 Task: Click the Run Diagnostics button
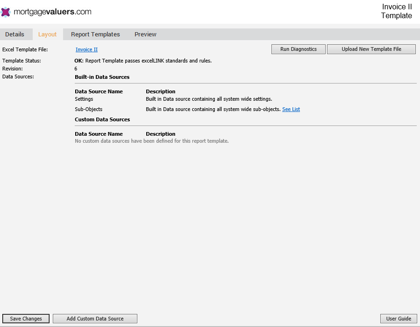coord(299,49)
